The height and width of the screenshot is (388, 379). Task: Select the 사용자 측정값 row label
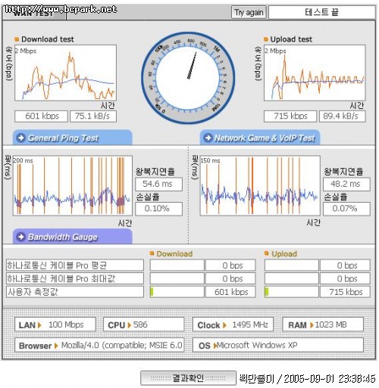(x=75, y=292)
